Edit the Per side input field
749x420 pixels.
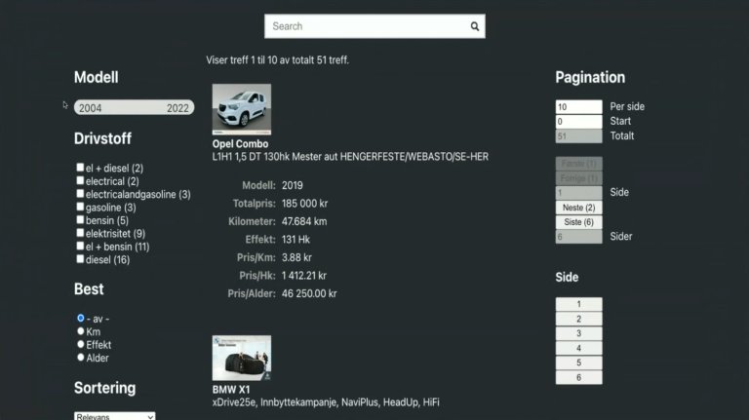click(x=578, y=107)
